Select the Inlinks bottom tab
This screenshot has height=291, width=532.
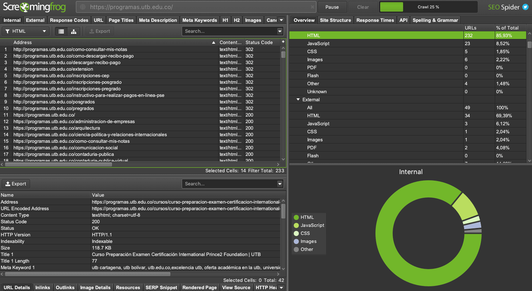43,287
